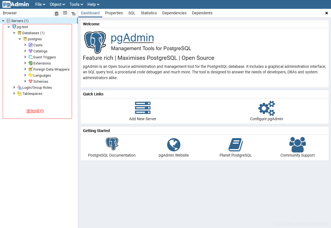Image resolution: width=331 pixels, height=228 pixels.
Task: Click the Tablespaces folder icon
Action: click(x=20, y=93)
